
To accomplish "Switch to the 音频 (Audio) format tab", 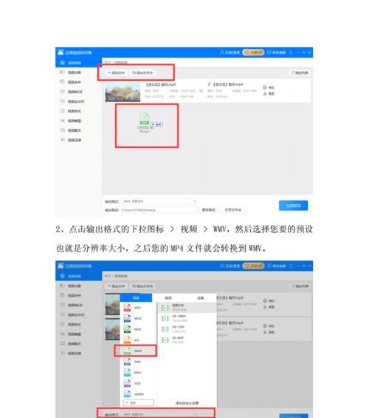I will (168, 297).
